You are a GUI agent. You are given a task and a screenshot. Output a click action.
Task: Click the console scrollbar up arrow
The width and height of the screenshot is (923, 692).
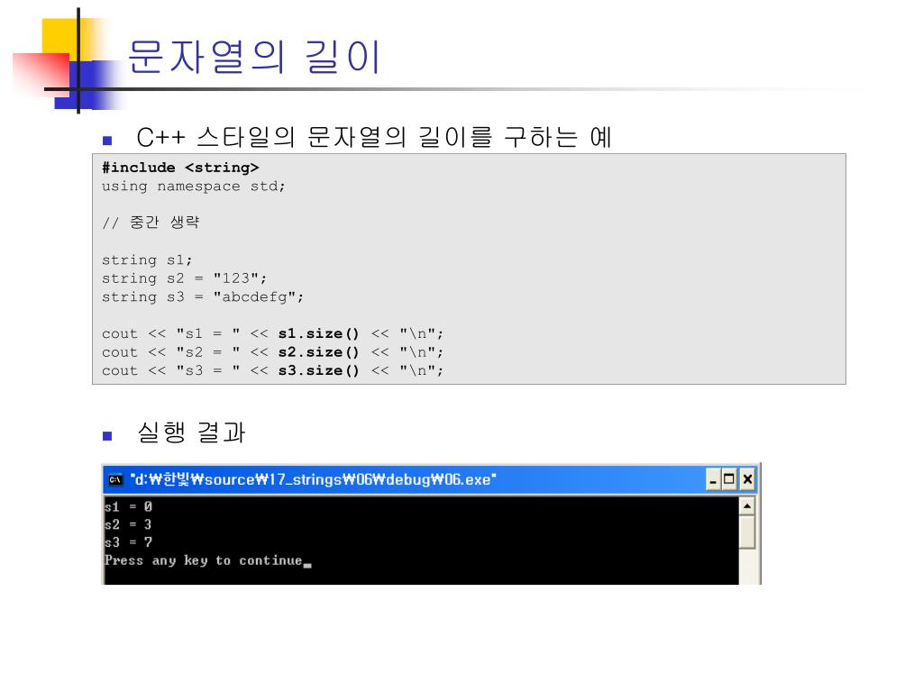point(747,506)
